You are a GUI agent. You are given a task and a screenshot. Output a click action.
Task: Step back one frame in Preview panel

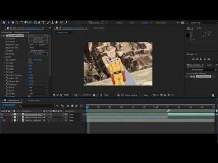pyautogui.click(x=197, y=59)
